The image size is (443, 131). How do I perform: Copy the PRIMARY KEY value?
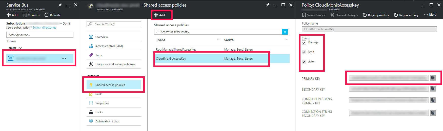point(433,78)
